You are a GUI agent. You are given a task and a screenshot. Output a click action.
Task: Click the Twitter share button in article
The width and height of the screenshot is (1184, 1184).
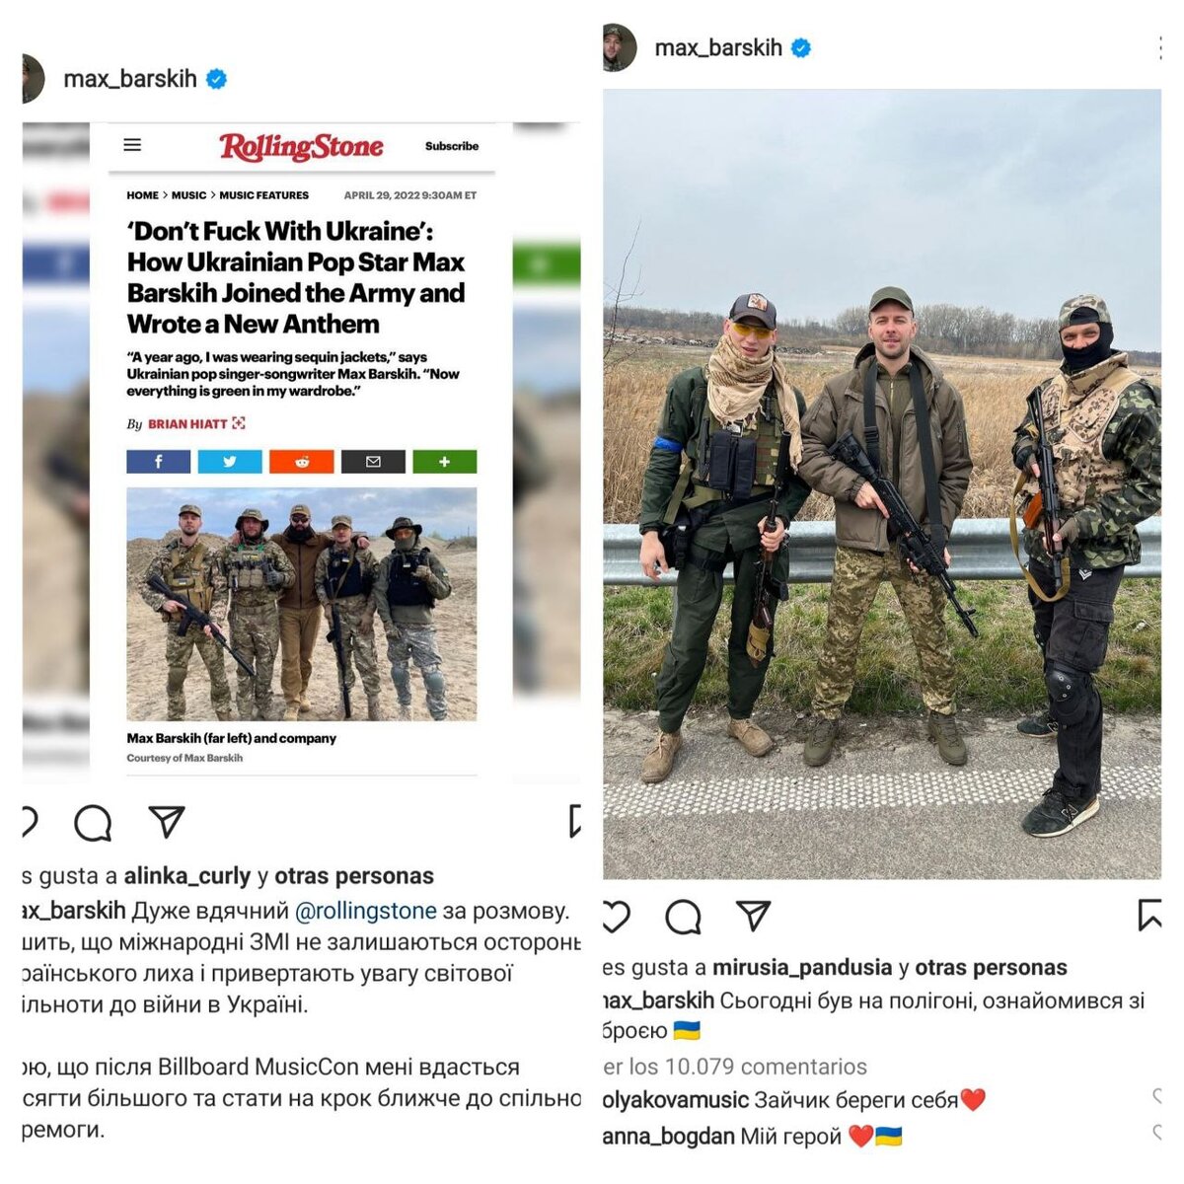230,461
